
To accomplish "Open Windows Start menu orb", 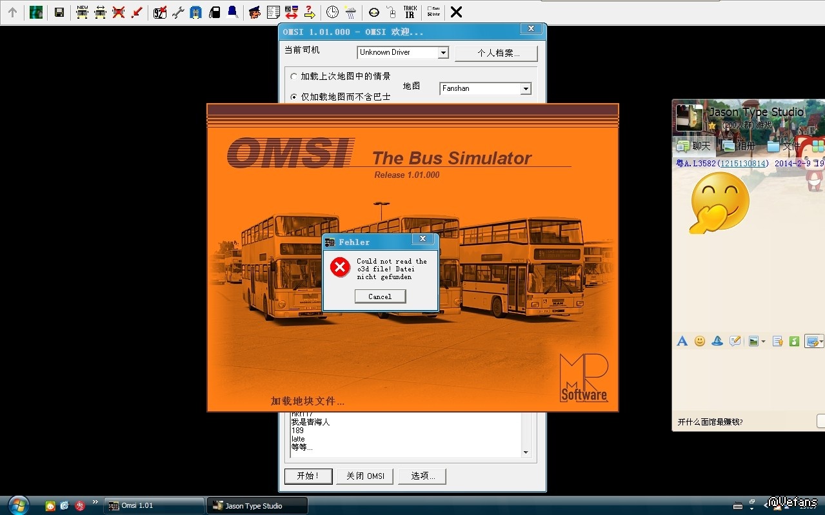I will tap(18, 505).
